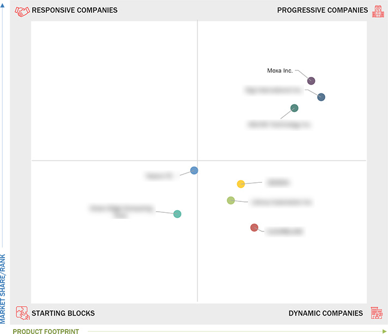Viewport: 388px width, 334px height.
Task: Select the yellow data point
Action: point(241,184)
